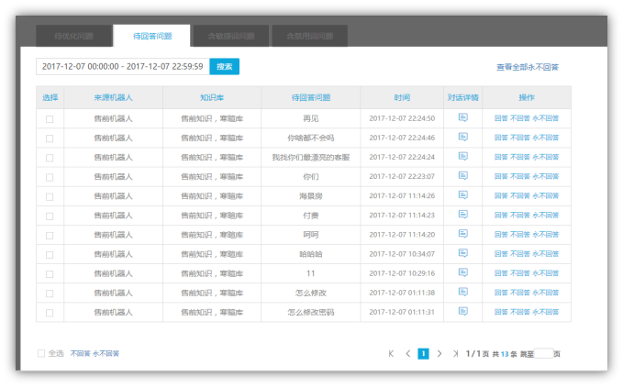Click question text 怎么修改密码
623x388 pixels.
tap(311, 312)
